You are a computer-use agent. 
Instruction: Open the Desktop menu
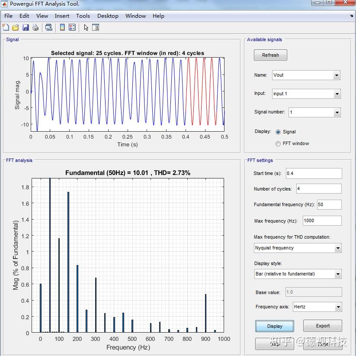click(x=108, y=16)
